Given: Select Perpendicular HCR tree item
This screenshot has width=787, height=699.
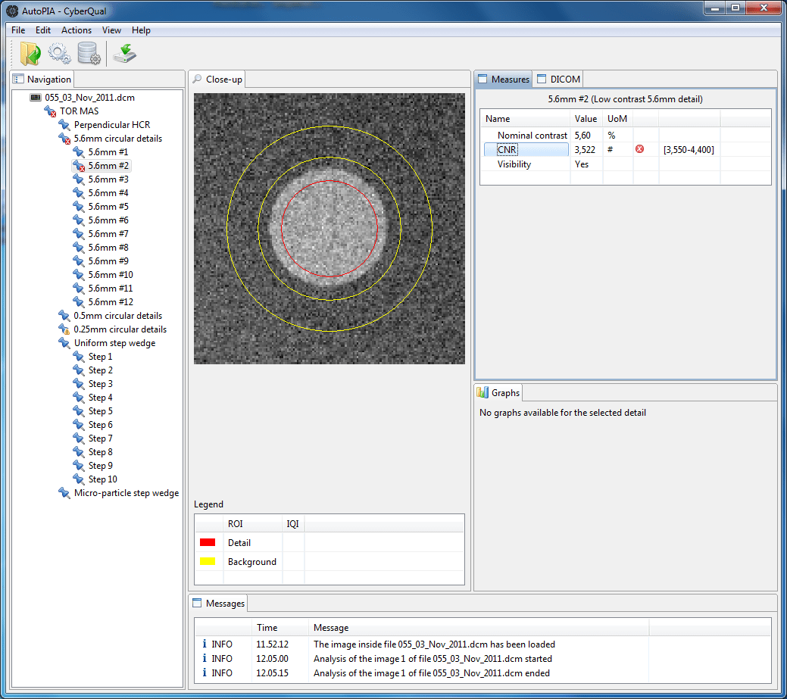Looking at the screenshot, I should coord(111,125).
